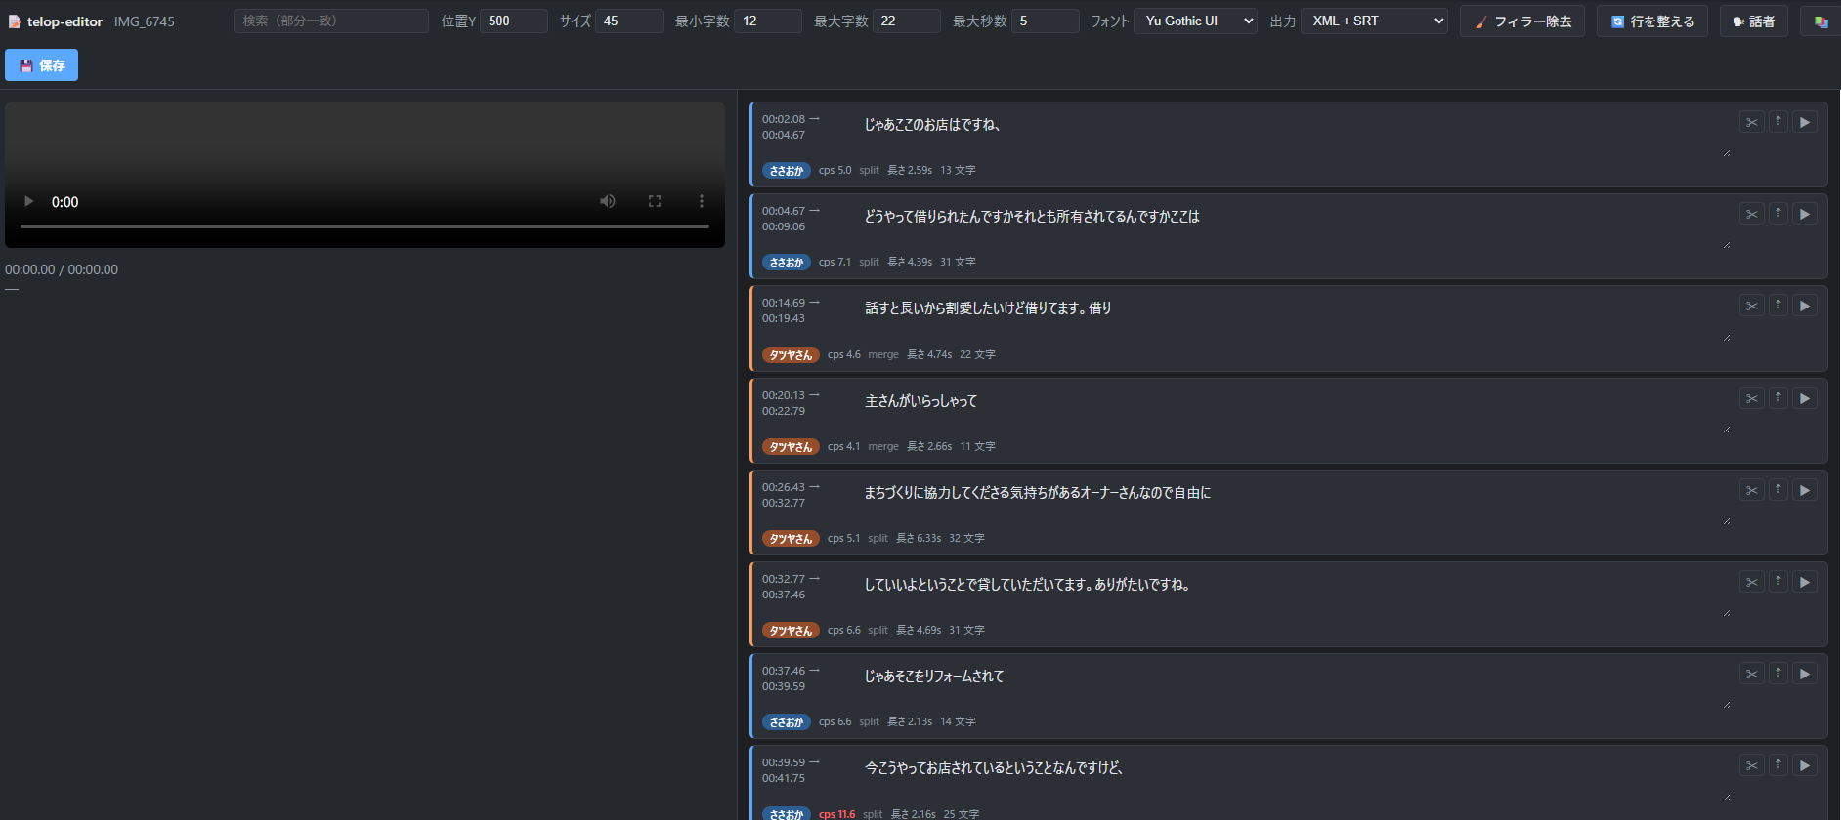Toggle the video player mute icon
This screenshot has width=1841, height=820.
608,201
